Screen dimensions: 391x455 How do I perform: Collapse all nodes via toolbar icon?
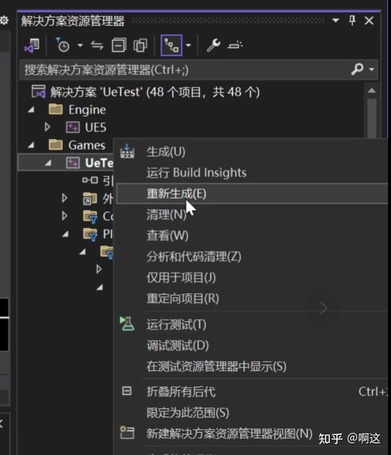tap(117, 45)
